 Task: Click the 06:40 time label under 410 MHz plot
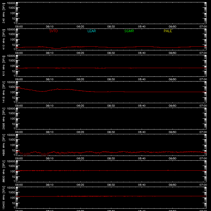(x=142, y=53)
